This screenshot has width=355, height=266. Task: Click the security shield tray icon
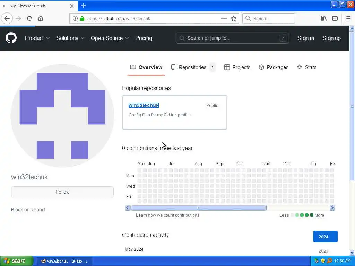click(x=323, y=261)
